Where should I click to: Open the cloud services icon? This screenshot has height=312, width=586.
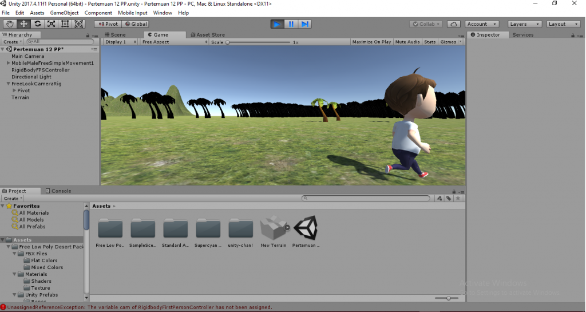tap(454, 24)
